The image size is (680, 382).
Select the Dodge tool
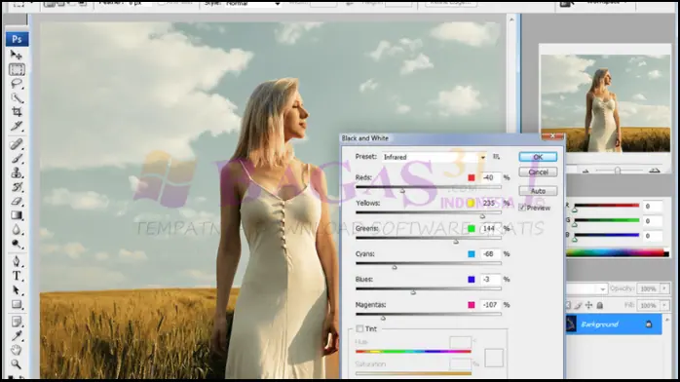(x=17, y=244)
